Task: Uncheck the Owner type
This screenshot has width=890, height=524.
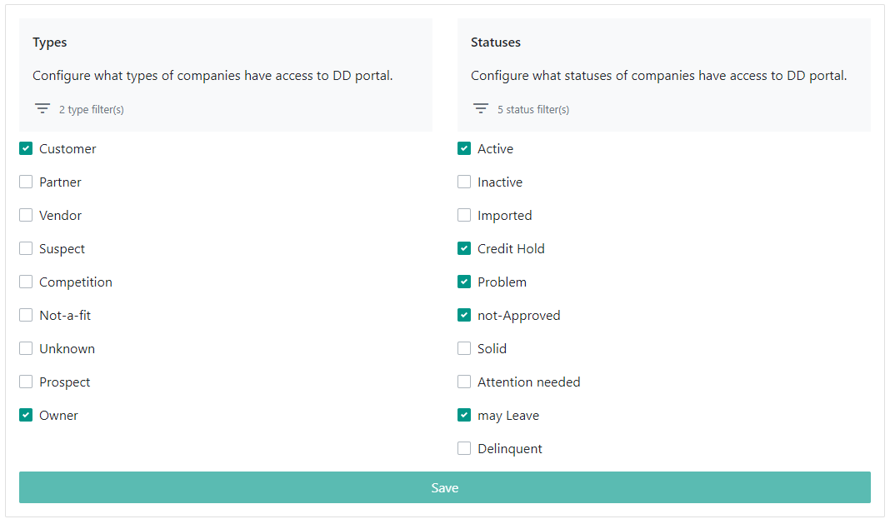Action: 26,415
